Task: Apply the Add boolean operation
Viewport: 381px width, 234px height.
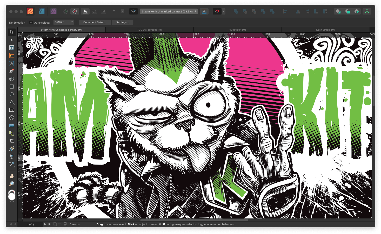Action: [x=236, y=11]
